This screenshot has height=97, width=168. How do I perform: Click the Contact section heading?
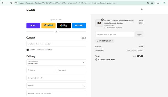tap(31, 38)
